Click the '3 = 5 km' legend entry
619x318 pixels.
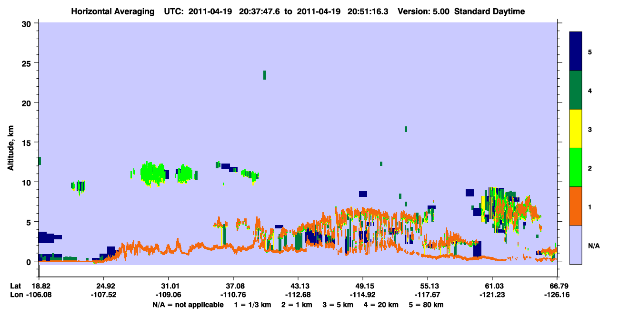[337, 305]
